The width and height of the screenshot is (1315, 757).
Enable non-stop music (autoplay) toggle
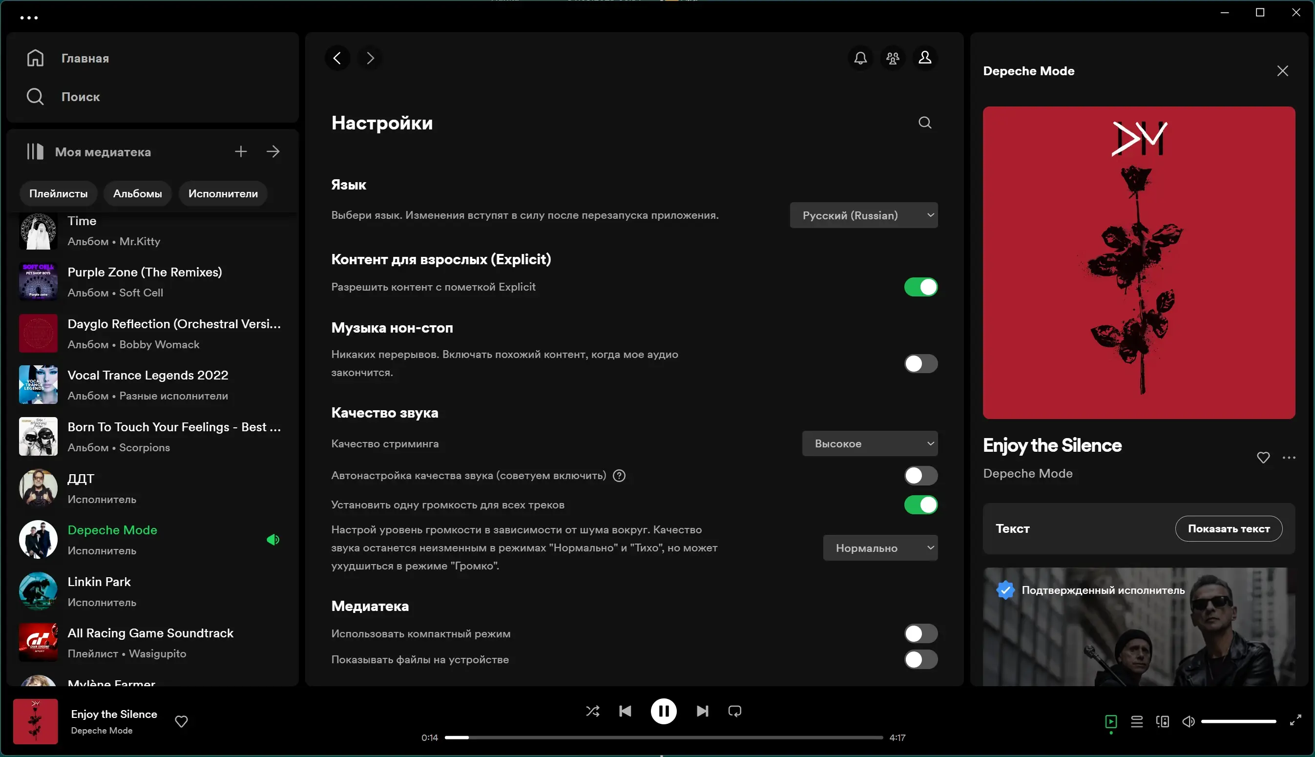point(920,363)
